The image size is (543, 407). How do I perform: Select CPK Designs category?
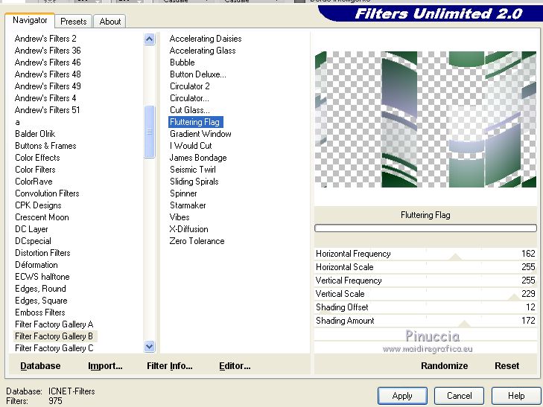point(38,205)
